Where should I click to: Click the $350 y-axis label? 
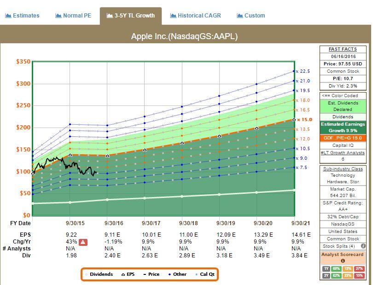click(23, 62)
